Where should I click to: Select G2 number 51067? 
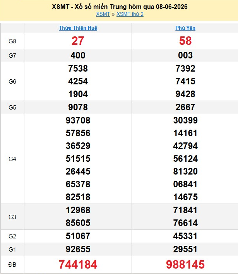click(78, 236)
